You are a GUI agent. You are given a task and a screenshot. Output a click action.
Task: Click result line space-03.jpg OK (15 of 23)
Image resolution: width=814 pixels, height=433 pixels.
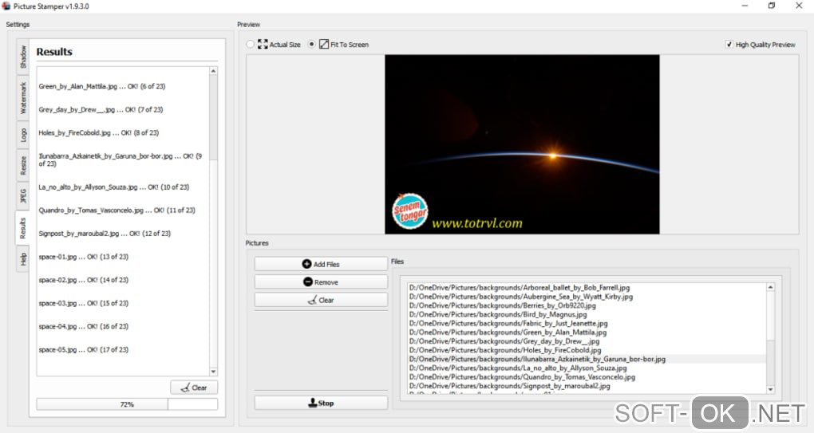(x=83, y=303)
